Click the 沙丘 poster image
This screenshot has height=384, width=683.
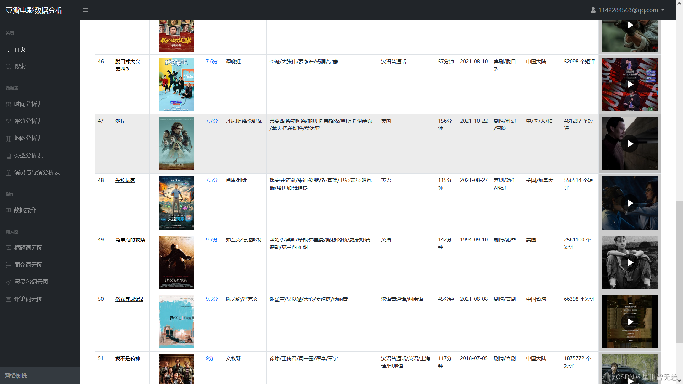[x=176, y=144]
